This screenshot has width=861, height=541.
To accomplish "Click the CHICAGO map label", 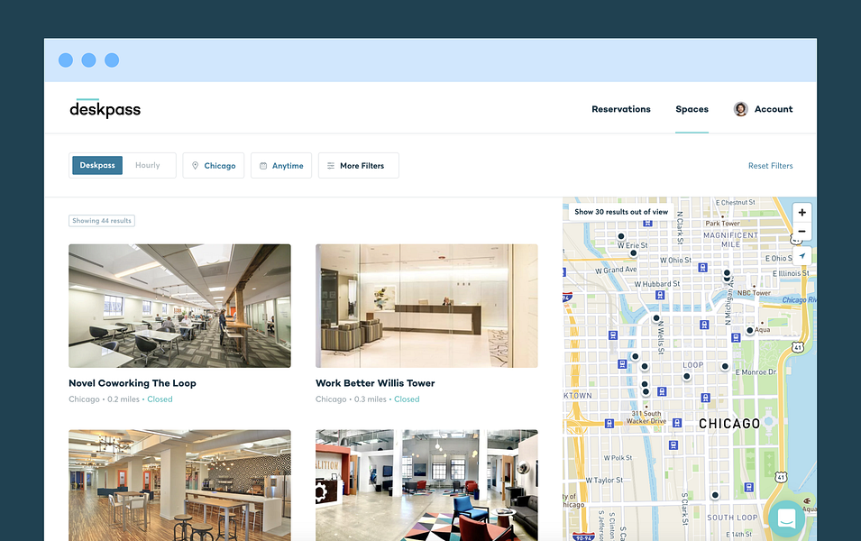I will pos(729,424).
